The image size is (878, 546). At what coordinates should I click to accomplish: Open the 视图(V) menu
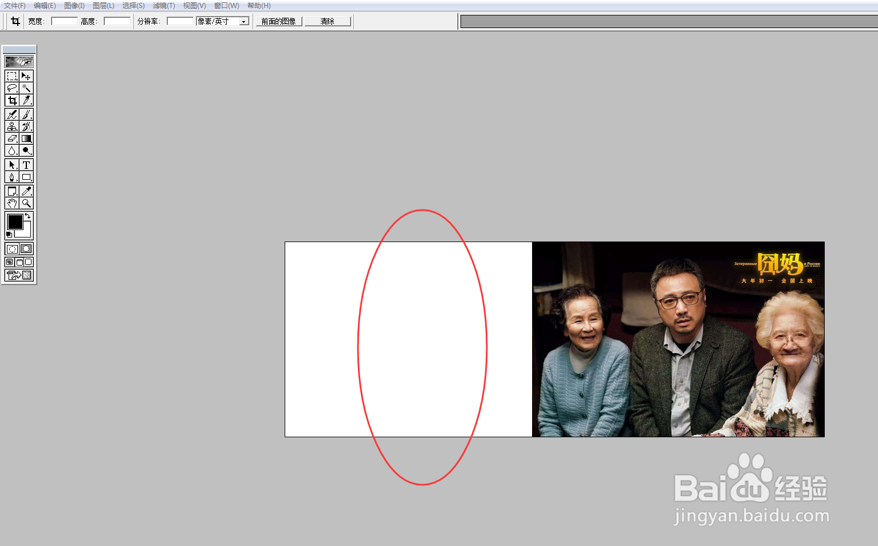(x=194, y=6)
